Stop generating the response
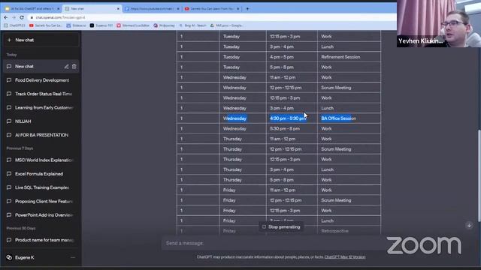 (281, 227)
